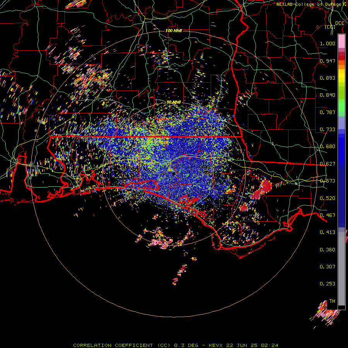Click the 50 NMI range ring label
The image size is (348, 348).
coord(174,102)
